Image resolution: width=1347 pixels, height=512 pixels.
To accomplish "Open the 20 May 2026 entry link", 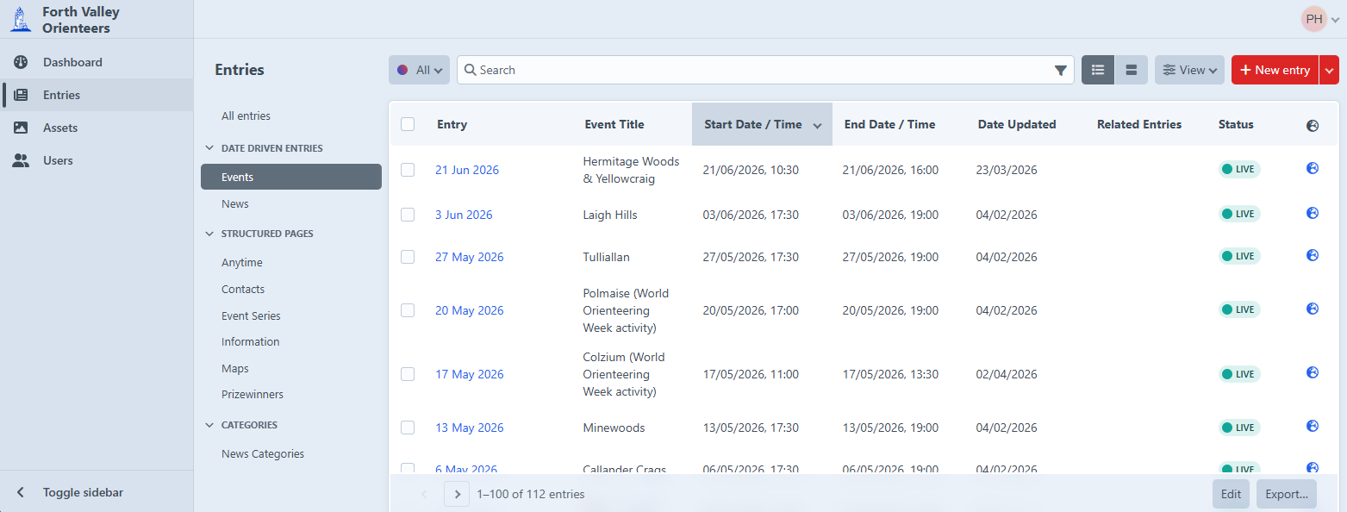I will coord(469,310).
